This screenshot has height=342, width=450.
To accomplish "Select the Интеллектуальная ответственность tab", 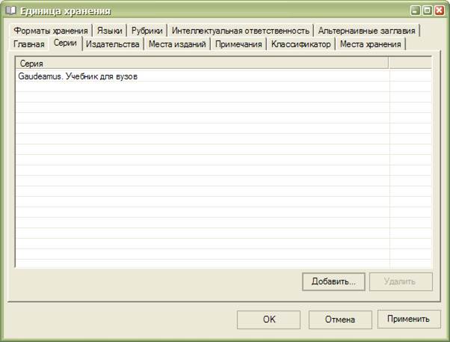I will (x=240, y=31).
